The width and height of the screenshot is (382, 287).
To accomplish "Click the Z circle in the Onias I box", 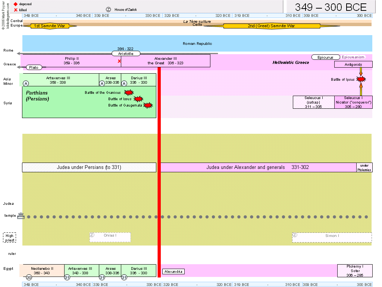I will (92, 235).
